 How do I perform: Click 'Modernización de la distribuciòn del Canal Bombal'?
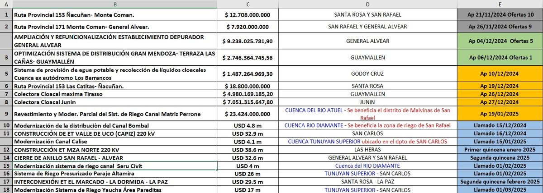tap(114, 125)
